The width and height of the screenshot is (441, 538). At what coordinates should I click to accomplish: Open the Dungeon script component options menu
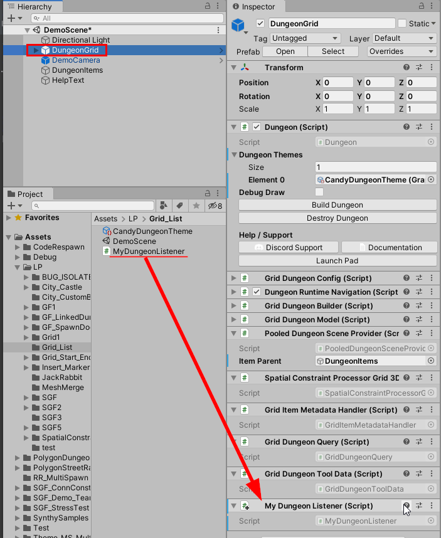(x=431, y=127)
